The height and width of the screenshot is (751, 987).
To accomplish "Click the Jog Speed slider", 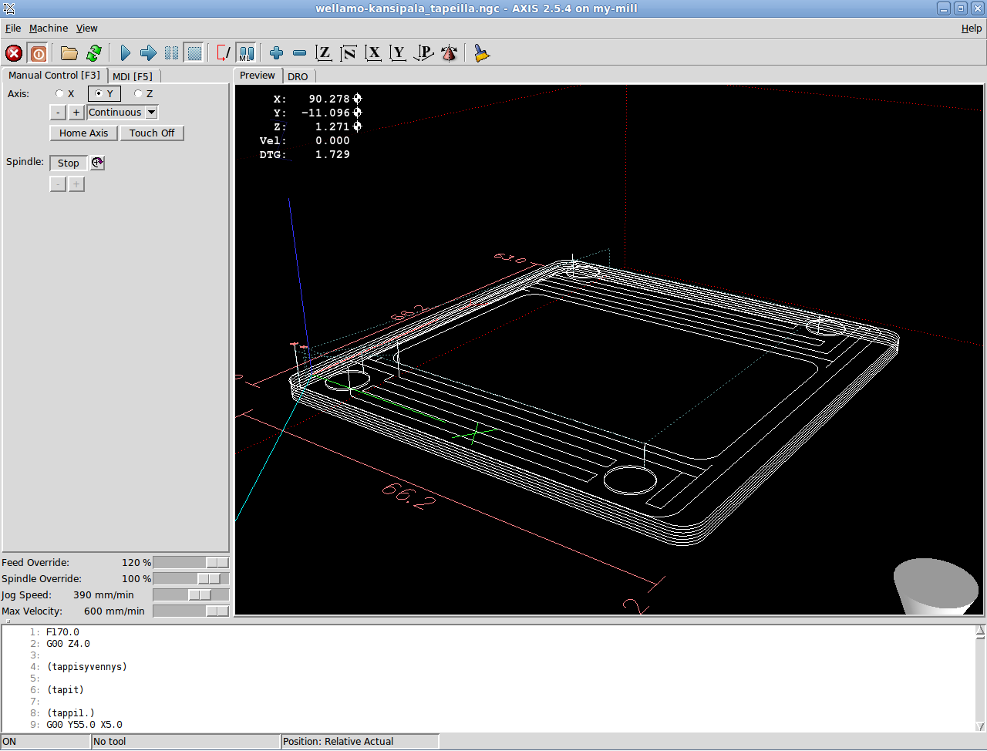I will click(x=191, y=595).
